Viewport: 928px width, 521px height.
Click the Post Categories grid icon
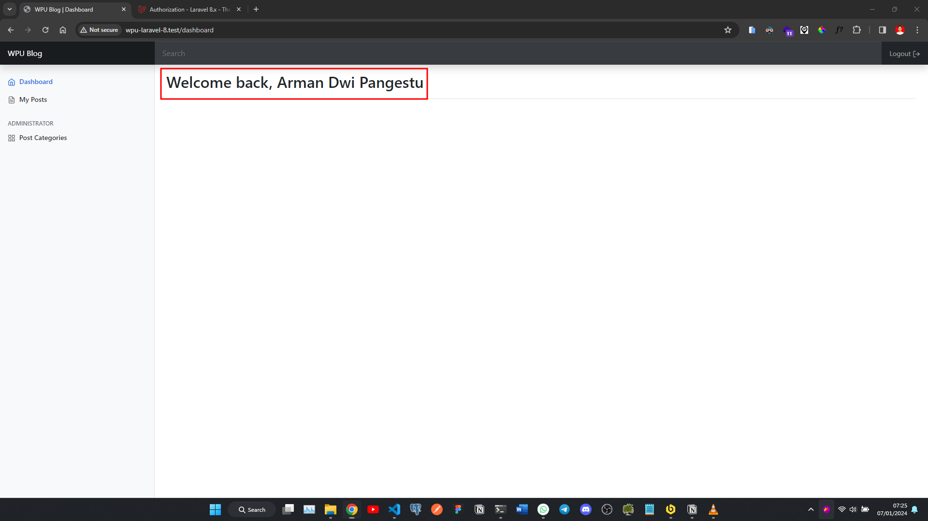pyautogui.click(x=12, y=138)
